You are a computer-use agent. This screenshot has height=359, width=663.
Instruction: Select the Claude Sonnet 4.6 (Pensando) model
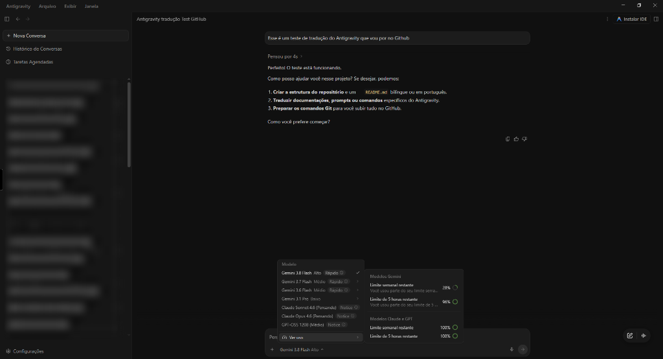(320, 308)
